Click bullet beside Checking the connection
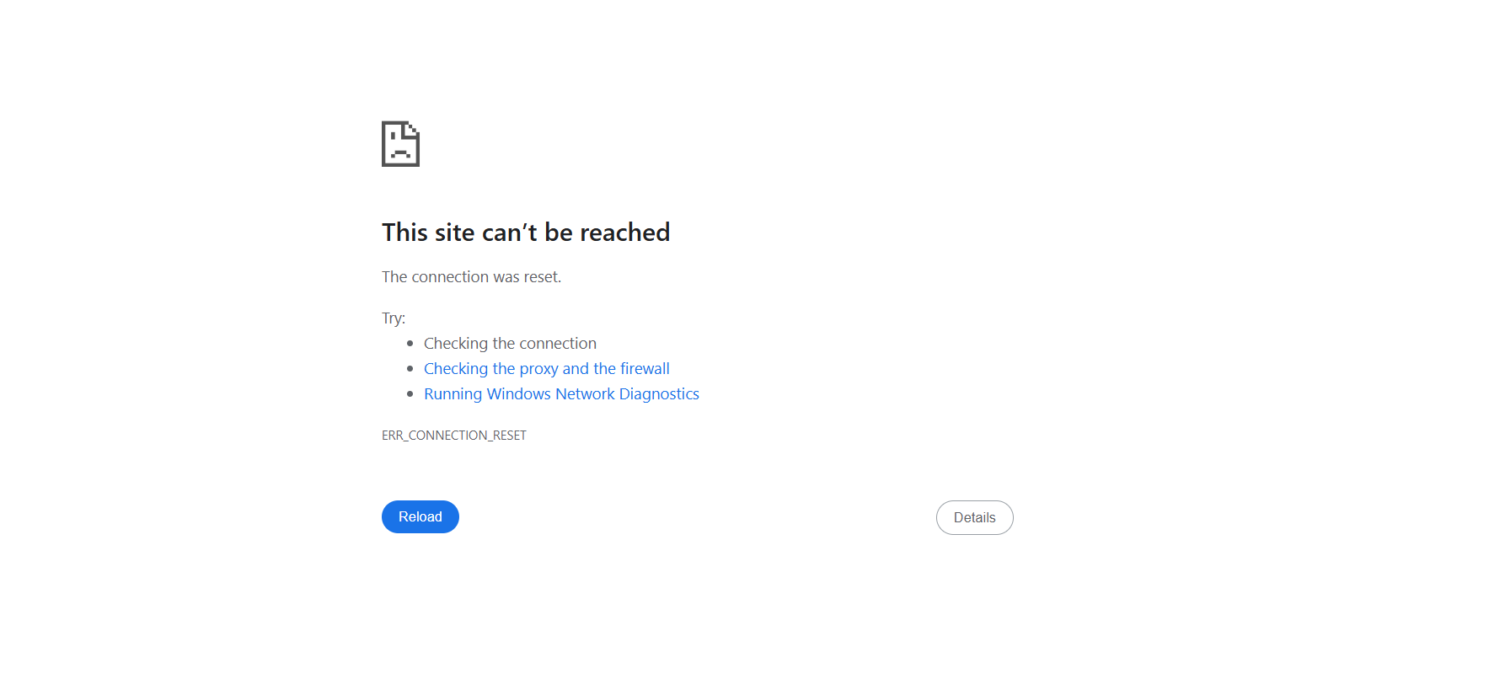This screenshot has width=1505, height=679. coord(410,344)
